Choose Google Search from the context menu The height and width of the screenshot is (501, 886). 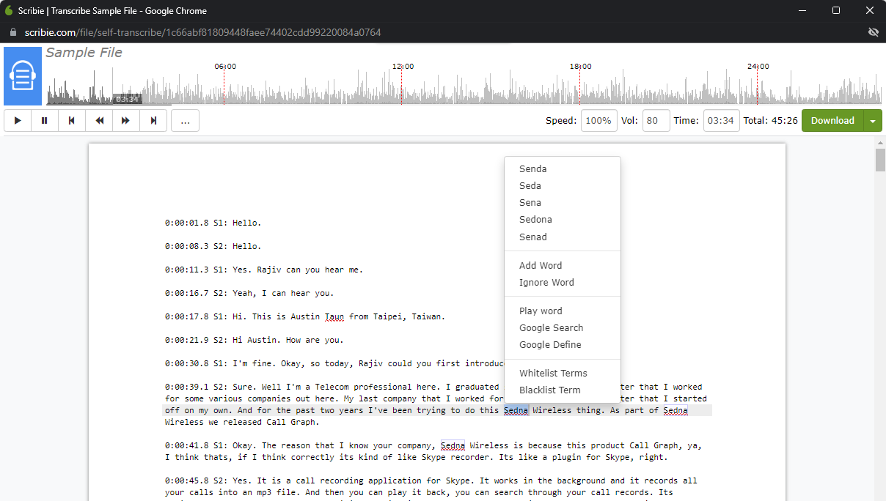[563, 328]
